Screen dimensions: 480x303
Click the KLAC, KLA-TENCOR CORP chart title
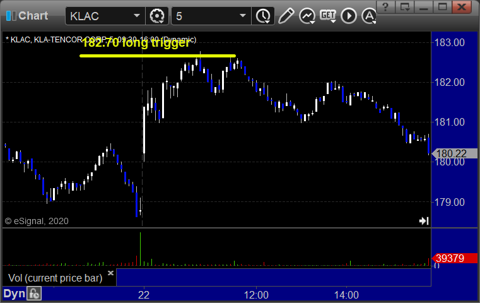pyautogui.click(x=101, y=40)
